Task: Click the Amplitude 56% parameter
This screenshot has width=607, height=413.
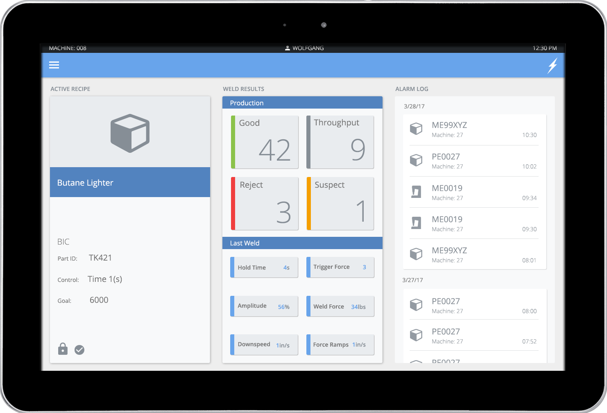Action: coord(264,306)
